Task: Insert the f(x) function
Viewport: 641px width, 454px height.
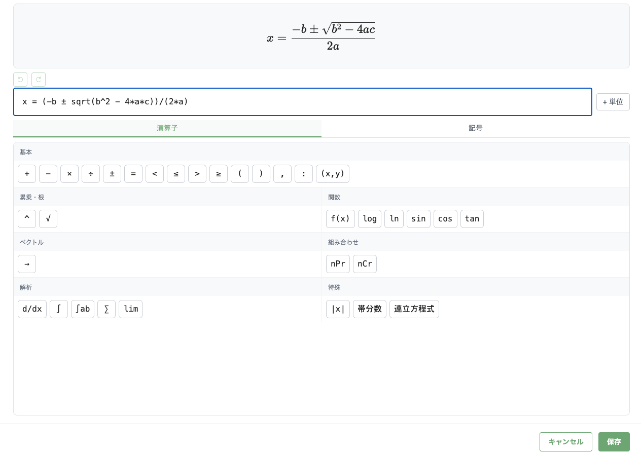Action: 340,219
